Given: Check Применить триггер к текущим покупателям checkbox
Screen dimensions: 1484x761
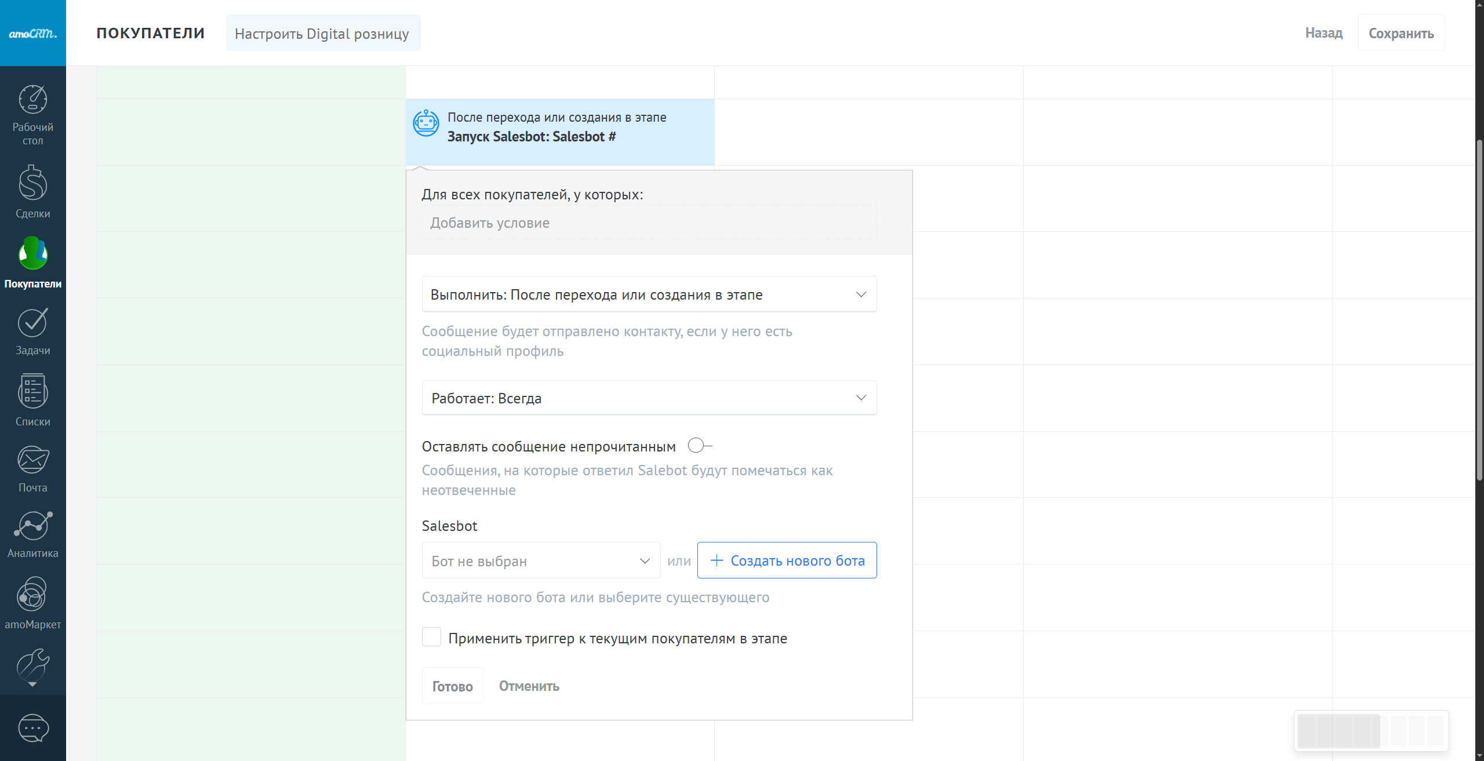Looking at the screenshot, I should pos(432,637).
